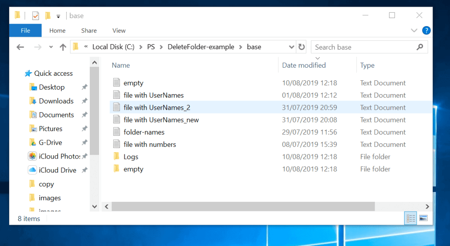Switch to Details view in status bar

click(411, 219)
